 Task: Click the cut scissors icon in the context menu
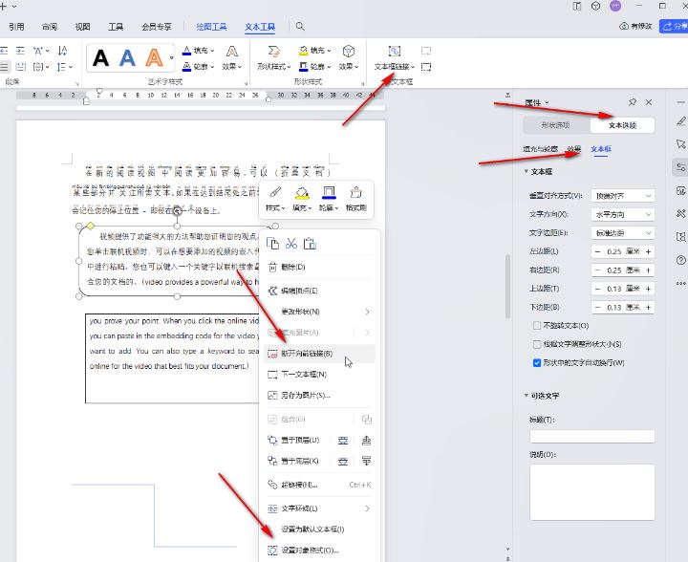pos(291,244)
